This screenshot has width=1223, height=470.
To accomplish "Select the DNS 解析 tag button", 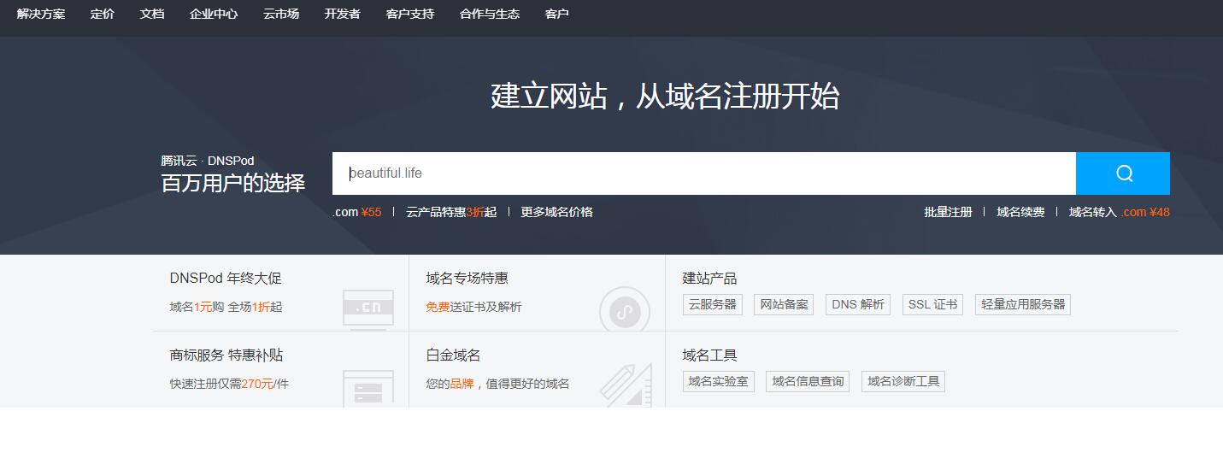I will click(858, 304).
